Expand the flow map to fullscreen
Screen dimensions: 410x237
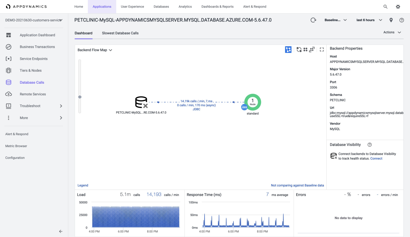pyautogui.click(x=322, y=50)
